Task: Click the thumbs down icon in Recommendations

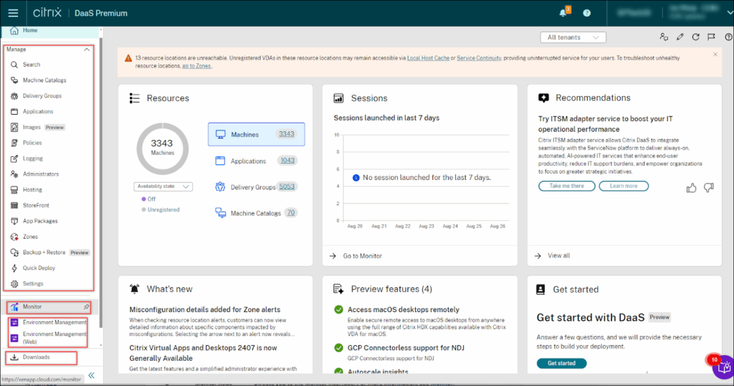Action: coord(709,187)
